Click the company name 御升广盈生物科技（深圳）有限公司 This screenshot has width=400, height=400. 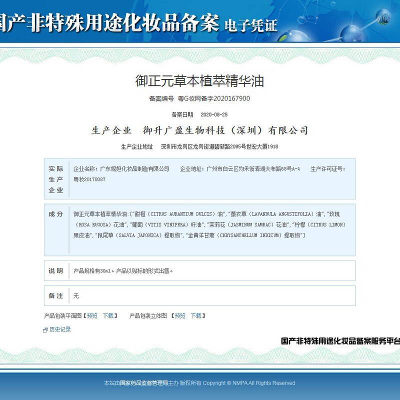point(225,130)
